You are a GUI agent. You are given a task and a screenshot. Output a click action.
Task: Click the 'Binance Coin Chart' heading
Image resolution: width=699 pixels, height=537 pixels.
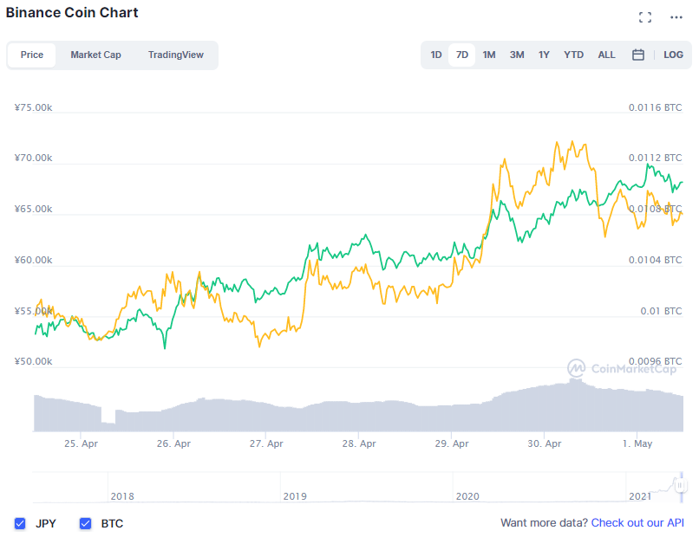coord(72,12)
